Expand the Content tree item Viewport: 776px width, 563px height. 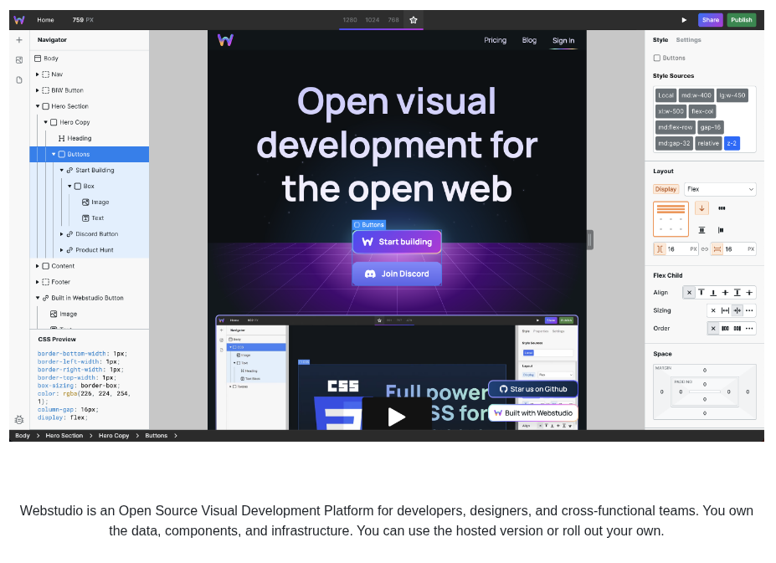pyautogui.click(x=37, y=266)
